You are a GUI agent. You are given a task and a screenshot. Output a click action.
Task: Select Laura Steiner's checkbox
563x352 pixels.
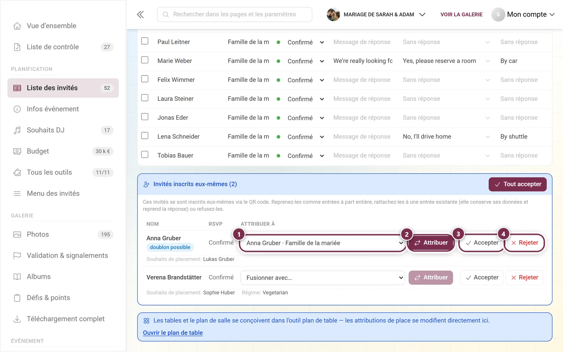[145, 98]
